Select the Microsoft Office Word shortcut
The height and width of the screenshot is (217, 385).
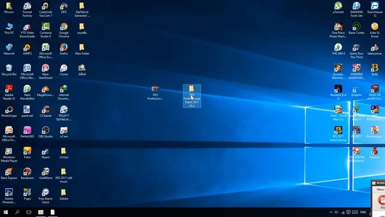27,72
